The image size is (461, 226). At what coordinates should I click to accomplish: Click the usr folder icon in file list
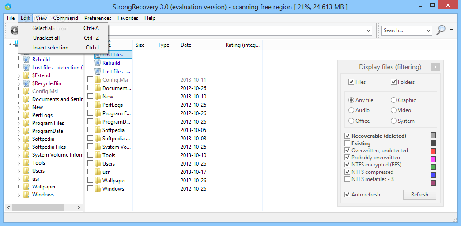click(x=98, y=172)
